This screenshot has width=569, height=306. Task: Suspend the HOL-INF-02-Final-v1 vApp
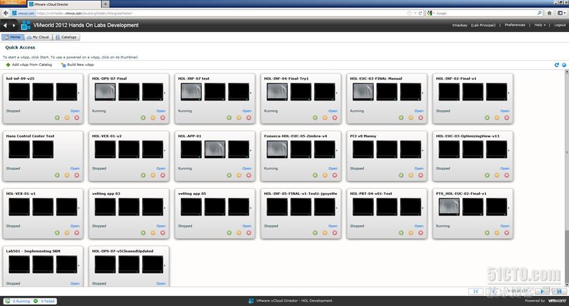(x=497, y=118)
